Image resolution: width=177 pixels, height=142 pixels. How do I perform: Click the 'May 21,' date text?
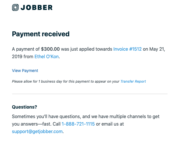tap(157, 49)
